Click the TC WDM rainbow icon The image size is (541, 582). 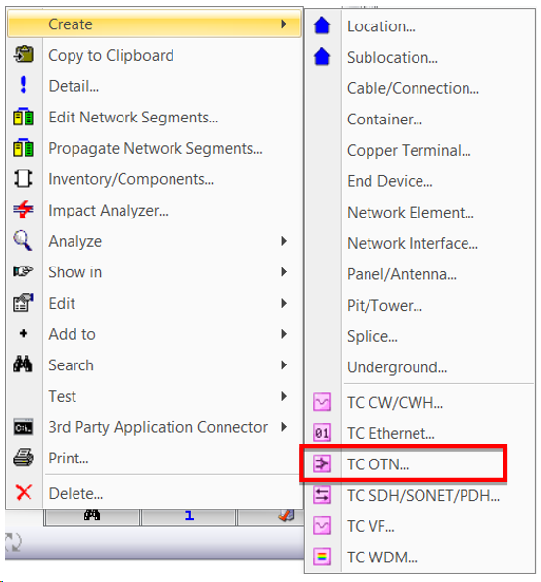point(321,557)
